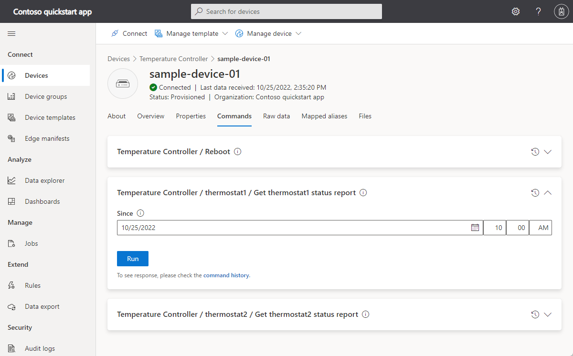The image size is (573, 356).
Task: Click the sample-device-01 breadcrumb text
Action: [244, 59]
